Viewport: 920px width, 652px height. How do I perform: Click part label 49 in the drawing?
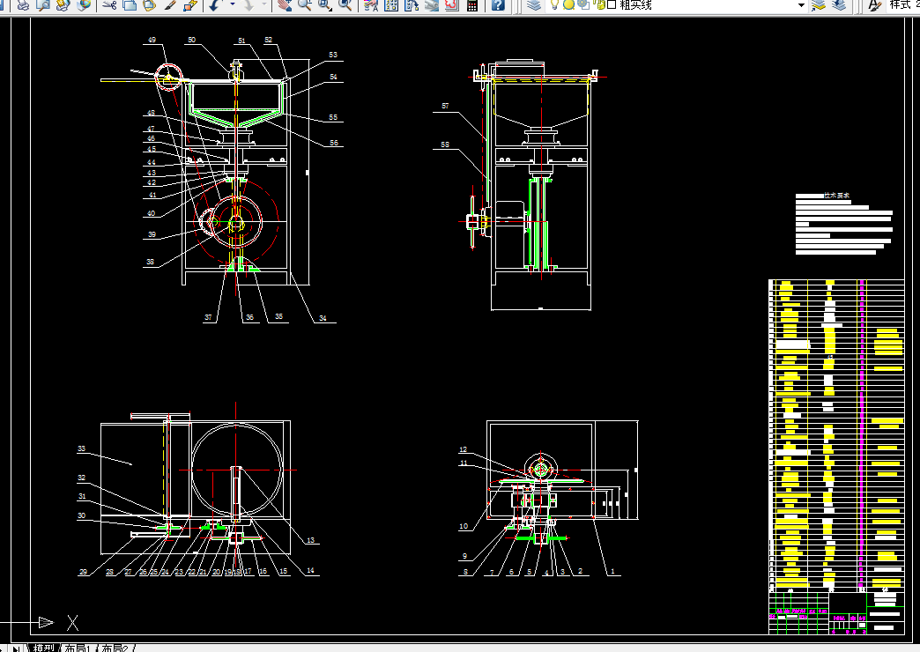click(152, 40)
